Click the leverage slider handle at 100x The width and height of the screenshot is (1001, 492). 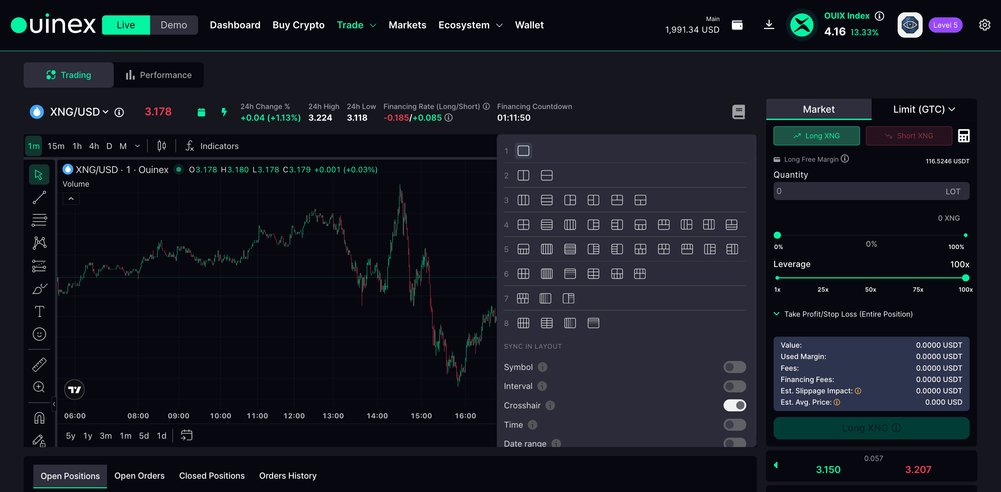pos(965,278)
